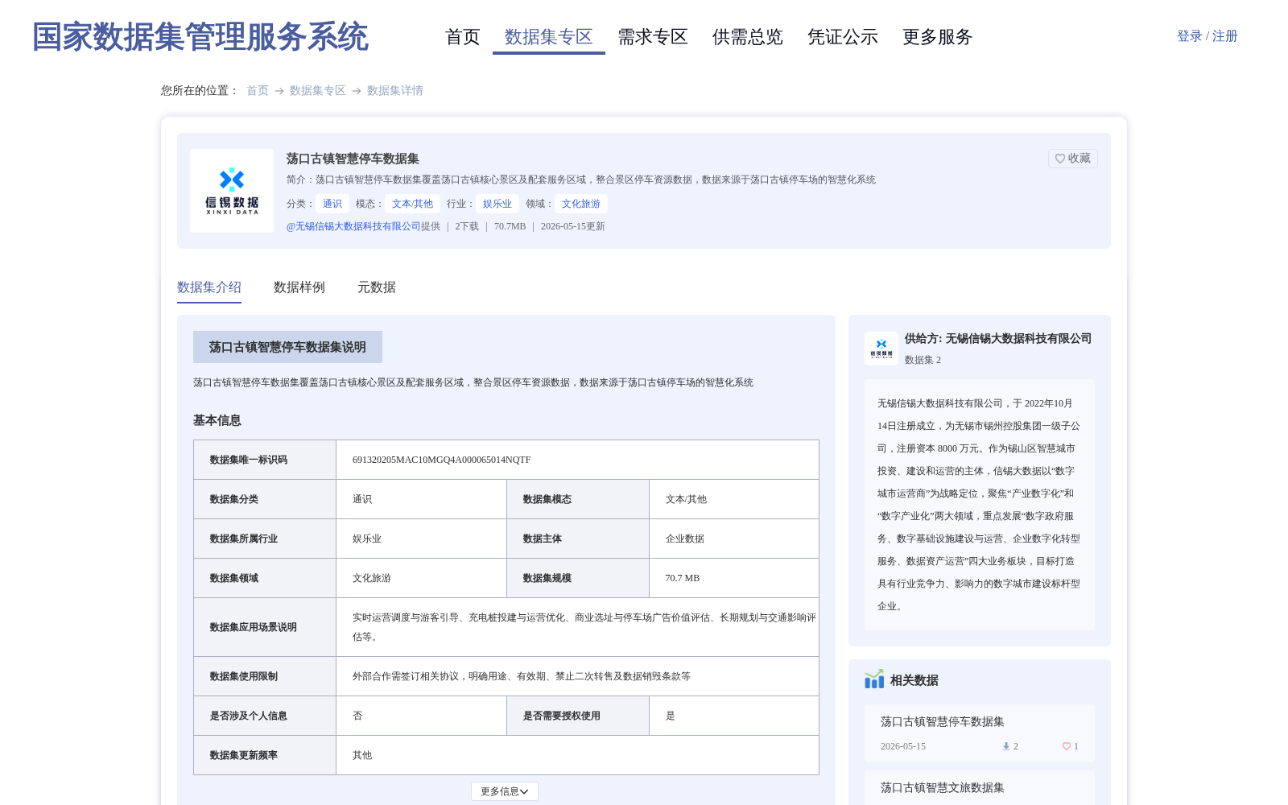Viewport: 1288px width, 805px height.
Task: Open the 首页 navigation menu
Action: pos(463,37)
